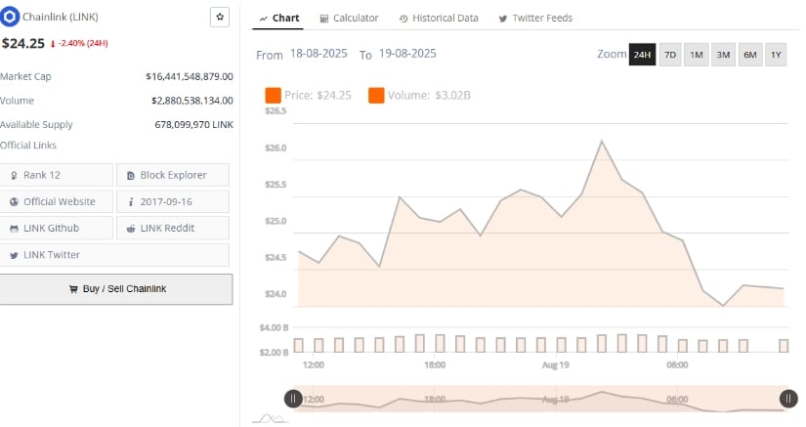806x427 pixels.
Task: Select the 6M zoom range
Action: [750, 55]
